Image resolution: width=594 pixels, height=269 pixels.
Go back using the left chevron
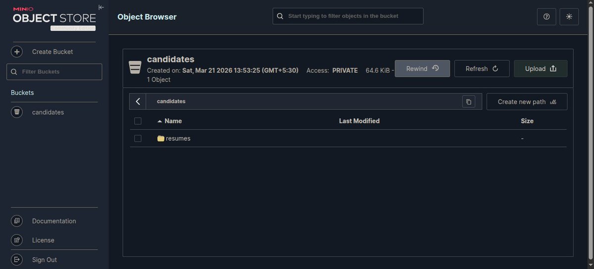point(138,102)
